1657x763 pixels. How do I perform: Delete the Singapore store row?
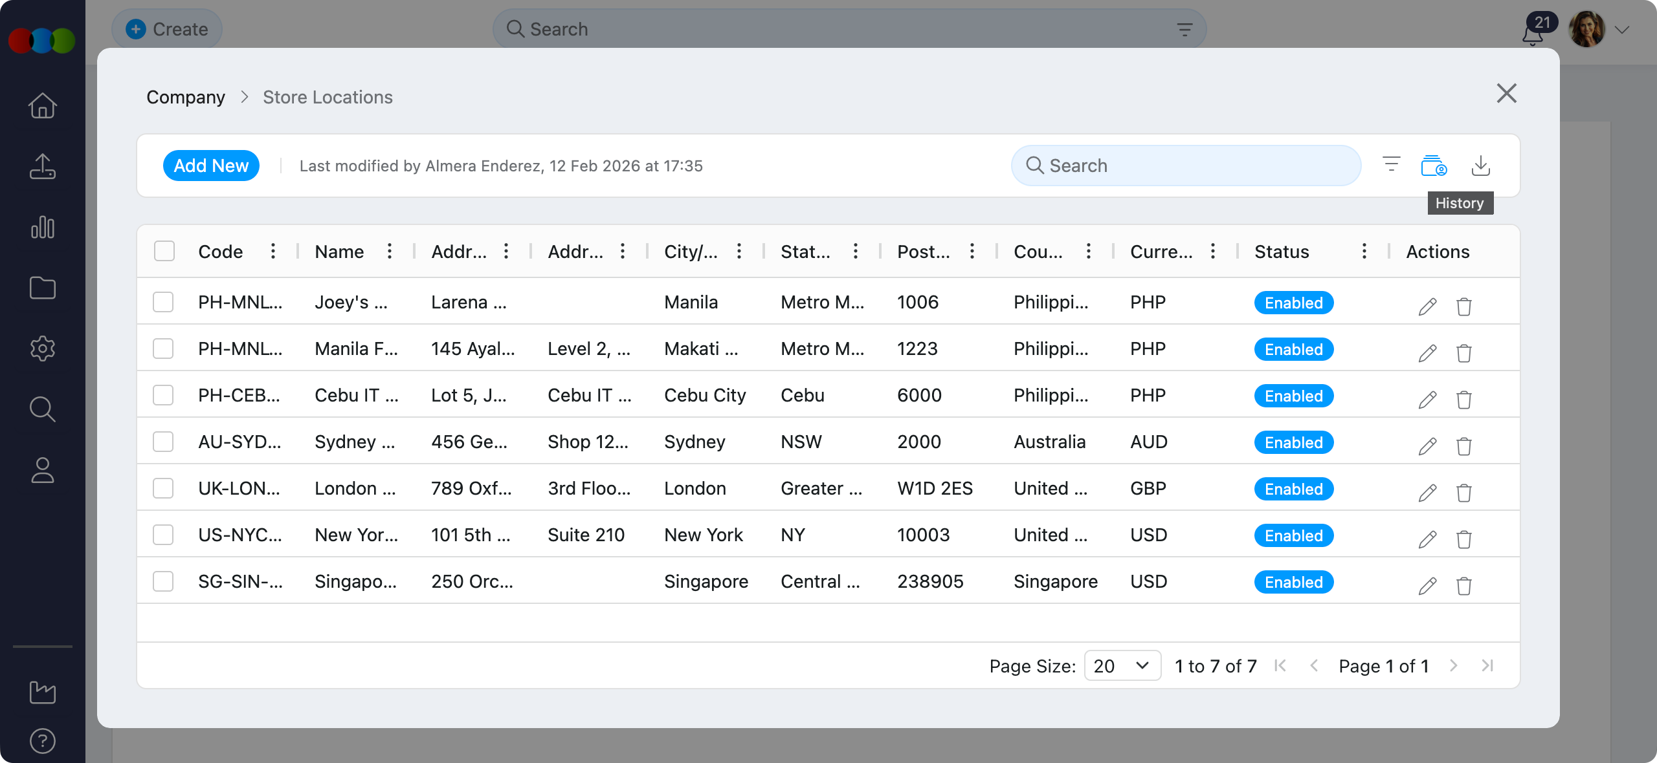coord(1463,586)
